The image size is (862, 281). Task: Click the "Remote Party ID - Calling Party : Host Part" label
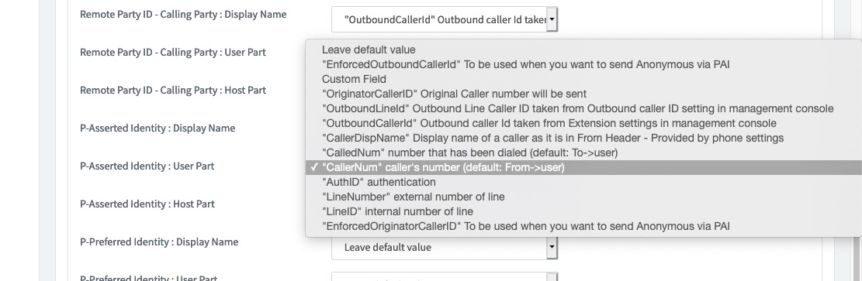[172, 90]
